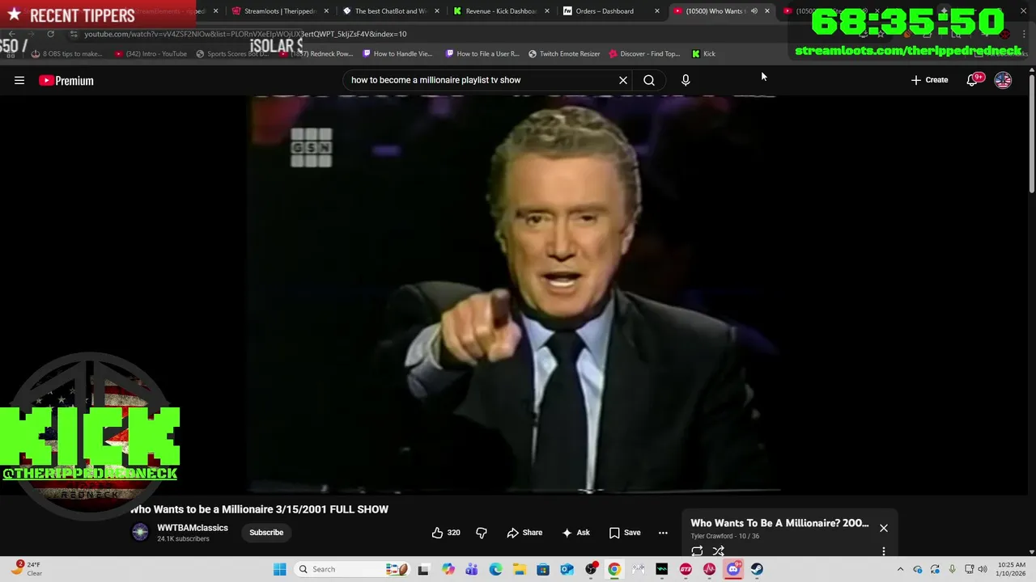Open the Sports Scores Bot bookmark
The width and height of the screenshot is (1036, 582).
232,53
